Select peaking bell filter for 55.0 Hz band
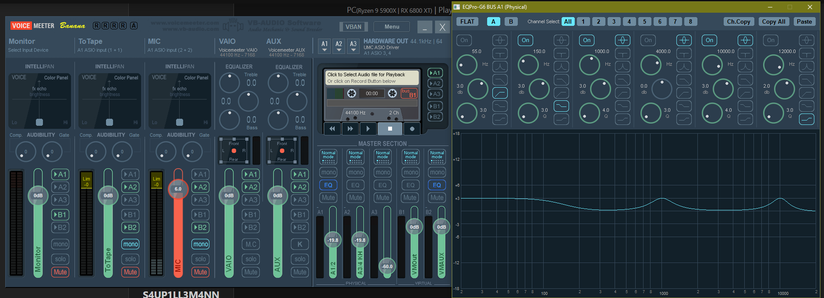Screen dimensions: 824x298 (x=500, y=40)
